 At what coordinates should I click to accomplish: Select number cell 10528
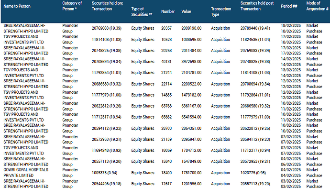[166, 40]
